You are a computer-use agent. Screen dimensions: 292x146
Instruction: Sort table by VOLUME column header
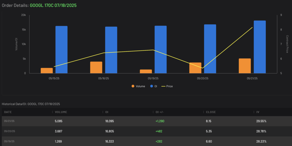pyautogui.click(x=61, y=112)
